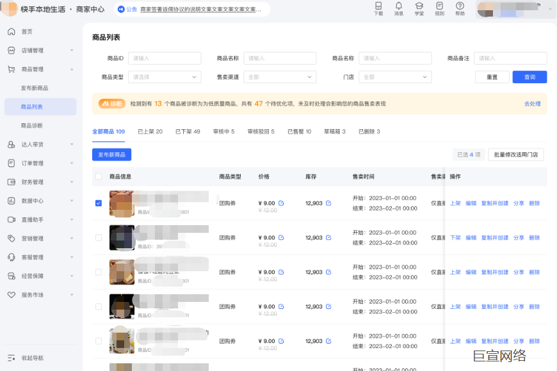Click the 服务市场 heart icon

coord(12,295)
